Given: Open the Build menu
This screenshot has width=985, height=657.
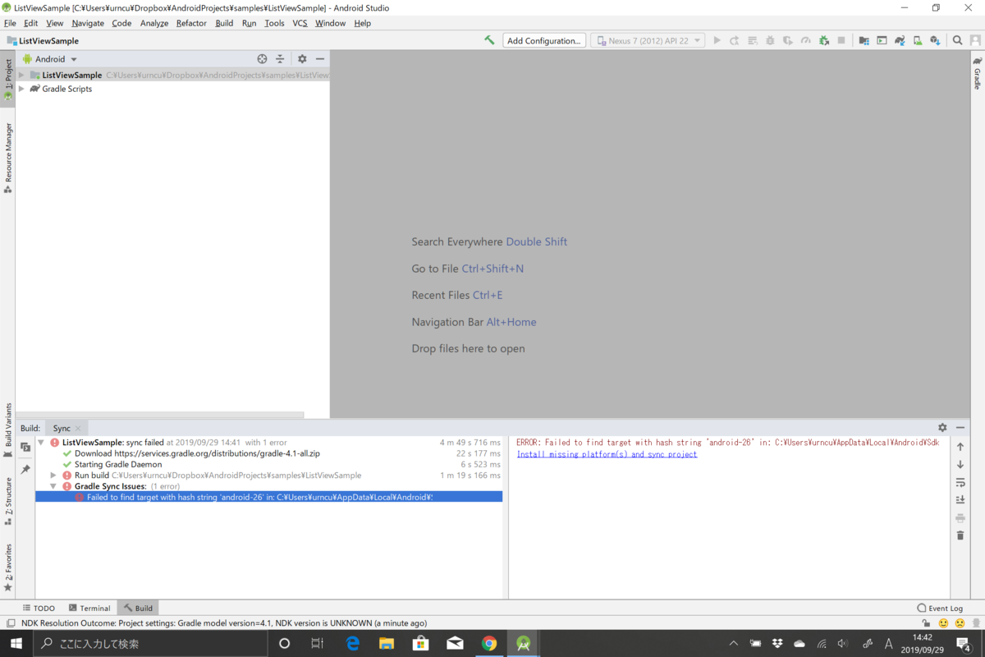Looking at the screenshot, I should click(x=224, y=23).
